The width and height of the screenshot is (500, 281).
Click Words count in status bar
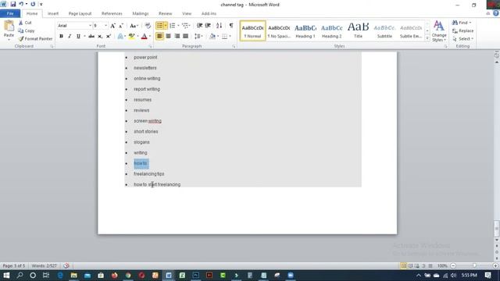(44, 265)
